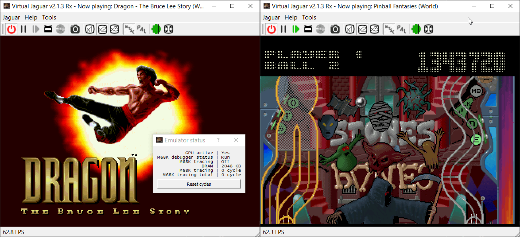Take a screenshot in the Dragon window

point(75,29)
